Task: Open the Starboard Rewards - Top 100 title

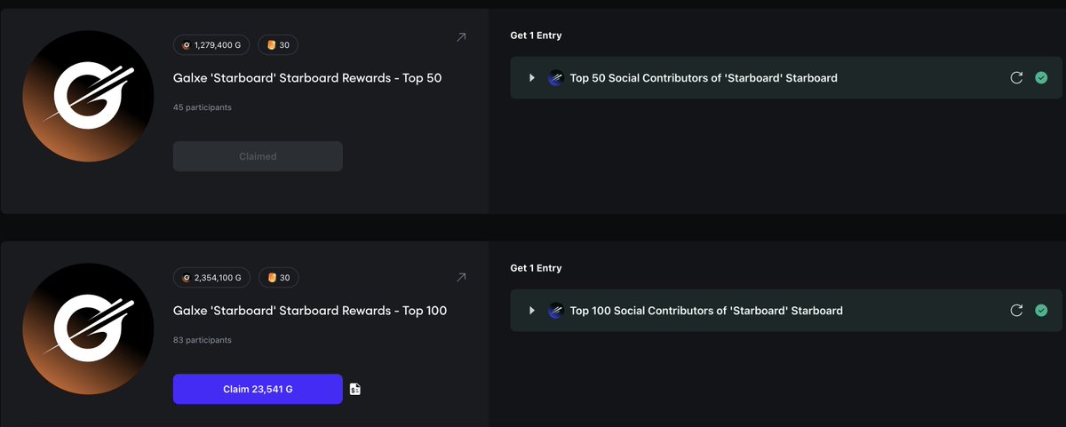Action: point(310,311)
